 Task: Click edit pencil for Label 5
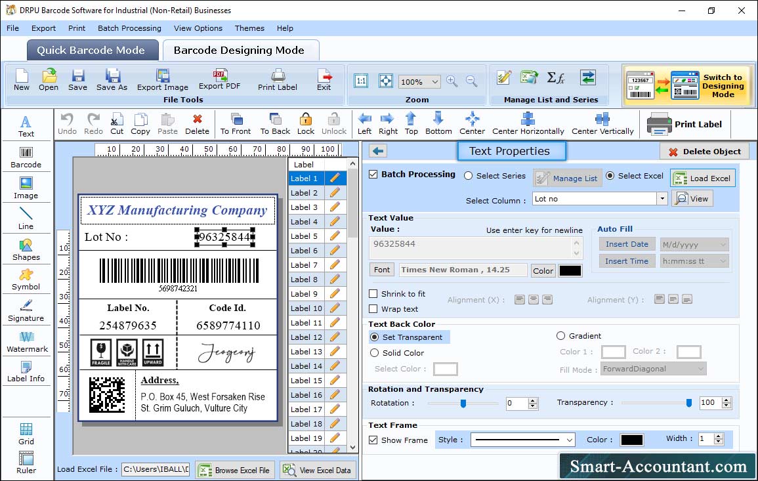335,236
